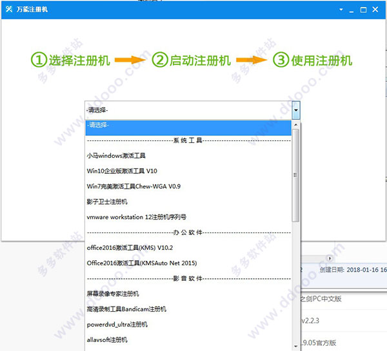Pick allavsoft注册机 from list
387x351 pixels.
pos(188,340)
